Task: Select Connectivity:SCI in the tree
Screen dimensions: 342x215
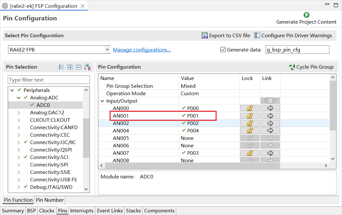Action: click(49, 157)
